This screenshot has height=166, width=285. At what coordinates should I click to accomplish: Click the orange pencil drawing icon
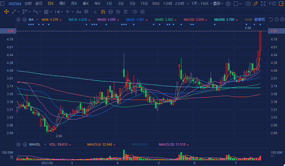[x=256, y=4]
